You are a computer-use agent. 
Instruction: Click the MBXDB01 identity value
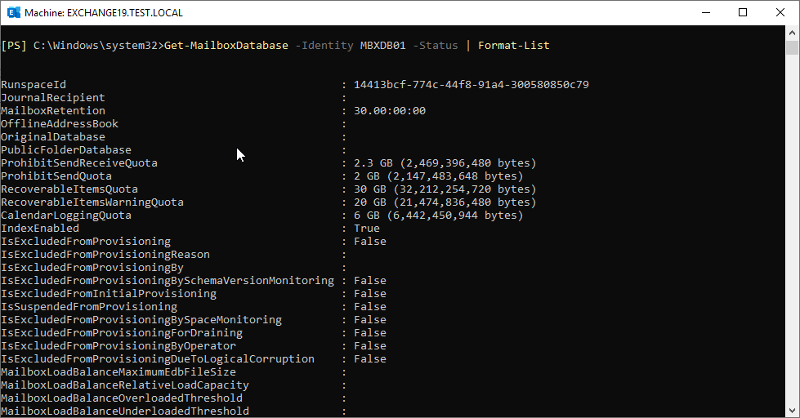tap(382, 46)
